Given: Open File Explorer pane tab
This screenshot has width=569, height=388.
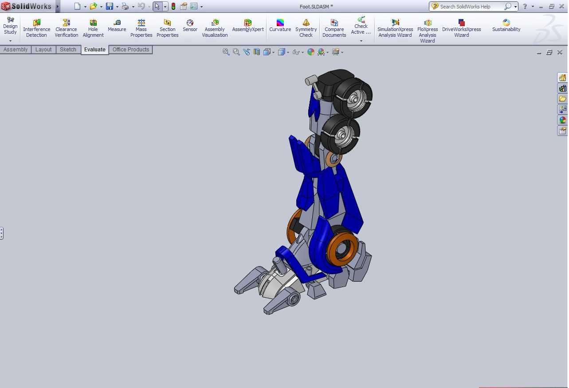Looking at the screenshot, I should tap(562, 99).
